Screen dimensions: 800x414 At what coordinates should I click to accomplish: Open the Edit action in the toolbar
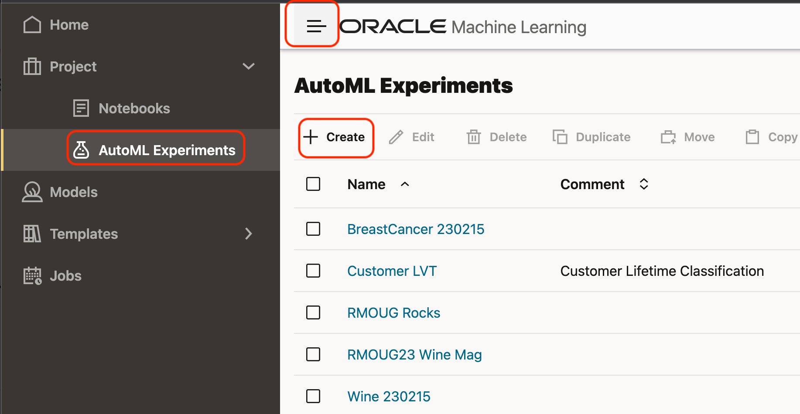(411, 137)
